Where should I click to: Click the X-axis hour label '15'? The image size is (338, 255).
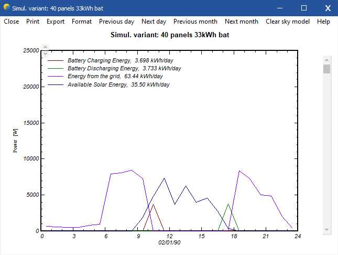[x=201, y=236]
